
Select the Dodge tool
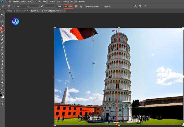point(2,65)
